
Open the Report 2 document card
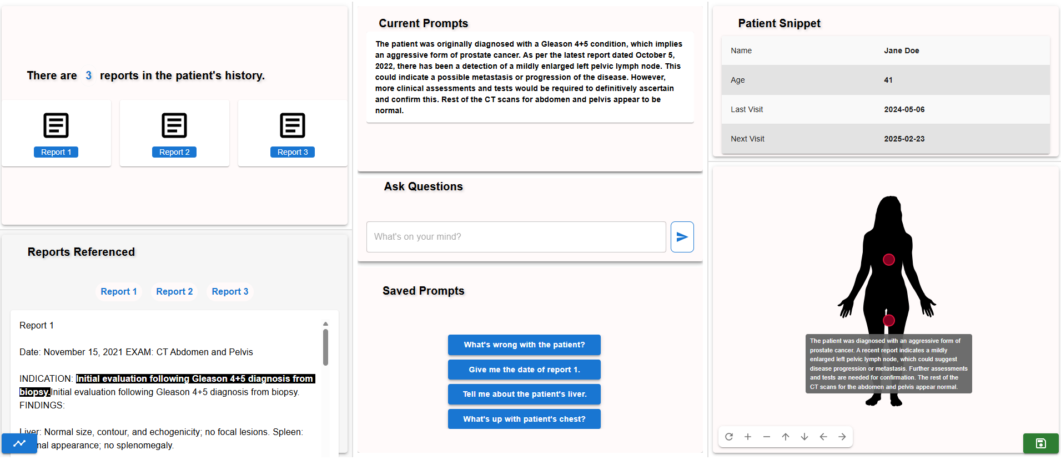coord(174,133)
